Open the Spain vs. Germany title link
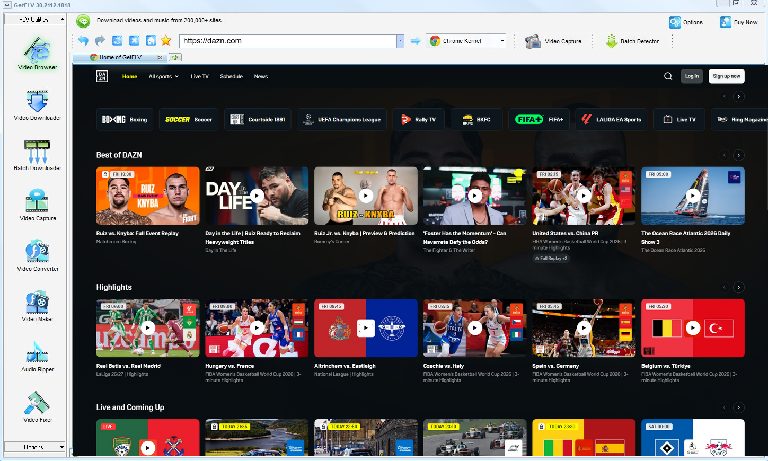 (x=555, y=366)
